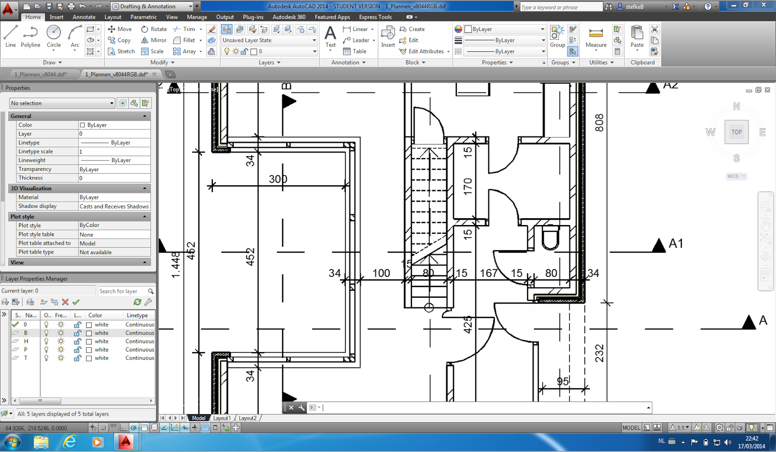Start the Rotate command
The image size is (776, 452).
(x=154, y=29)
